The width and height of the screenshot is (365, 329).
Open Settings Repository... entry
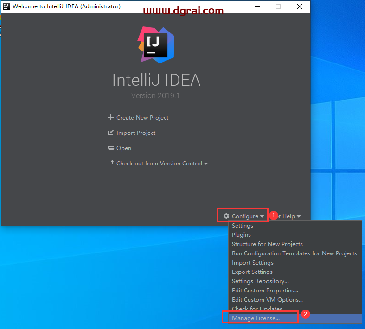295,281
